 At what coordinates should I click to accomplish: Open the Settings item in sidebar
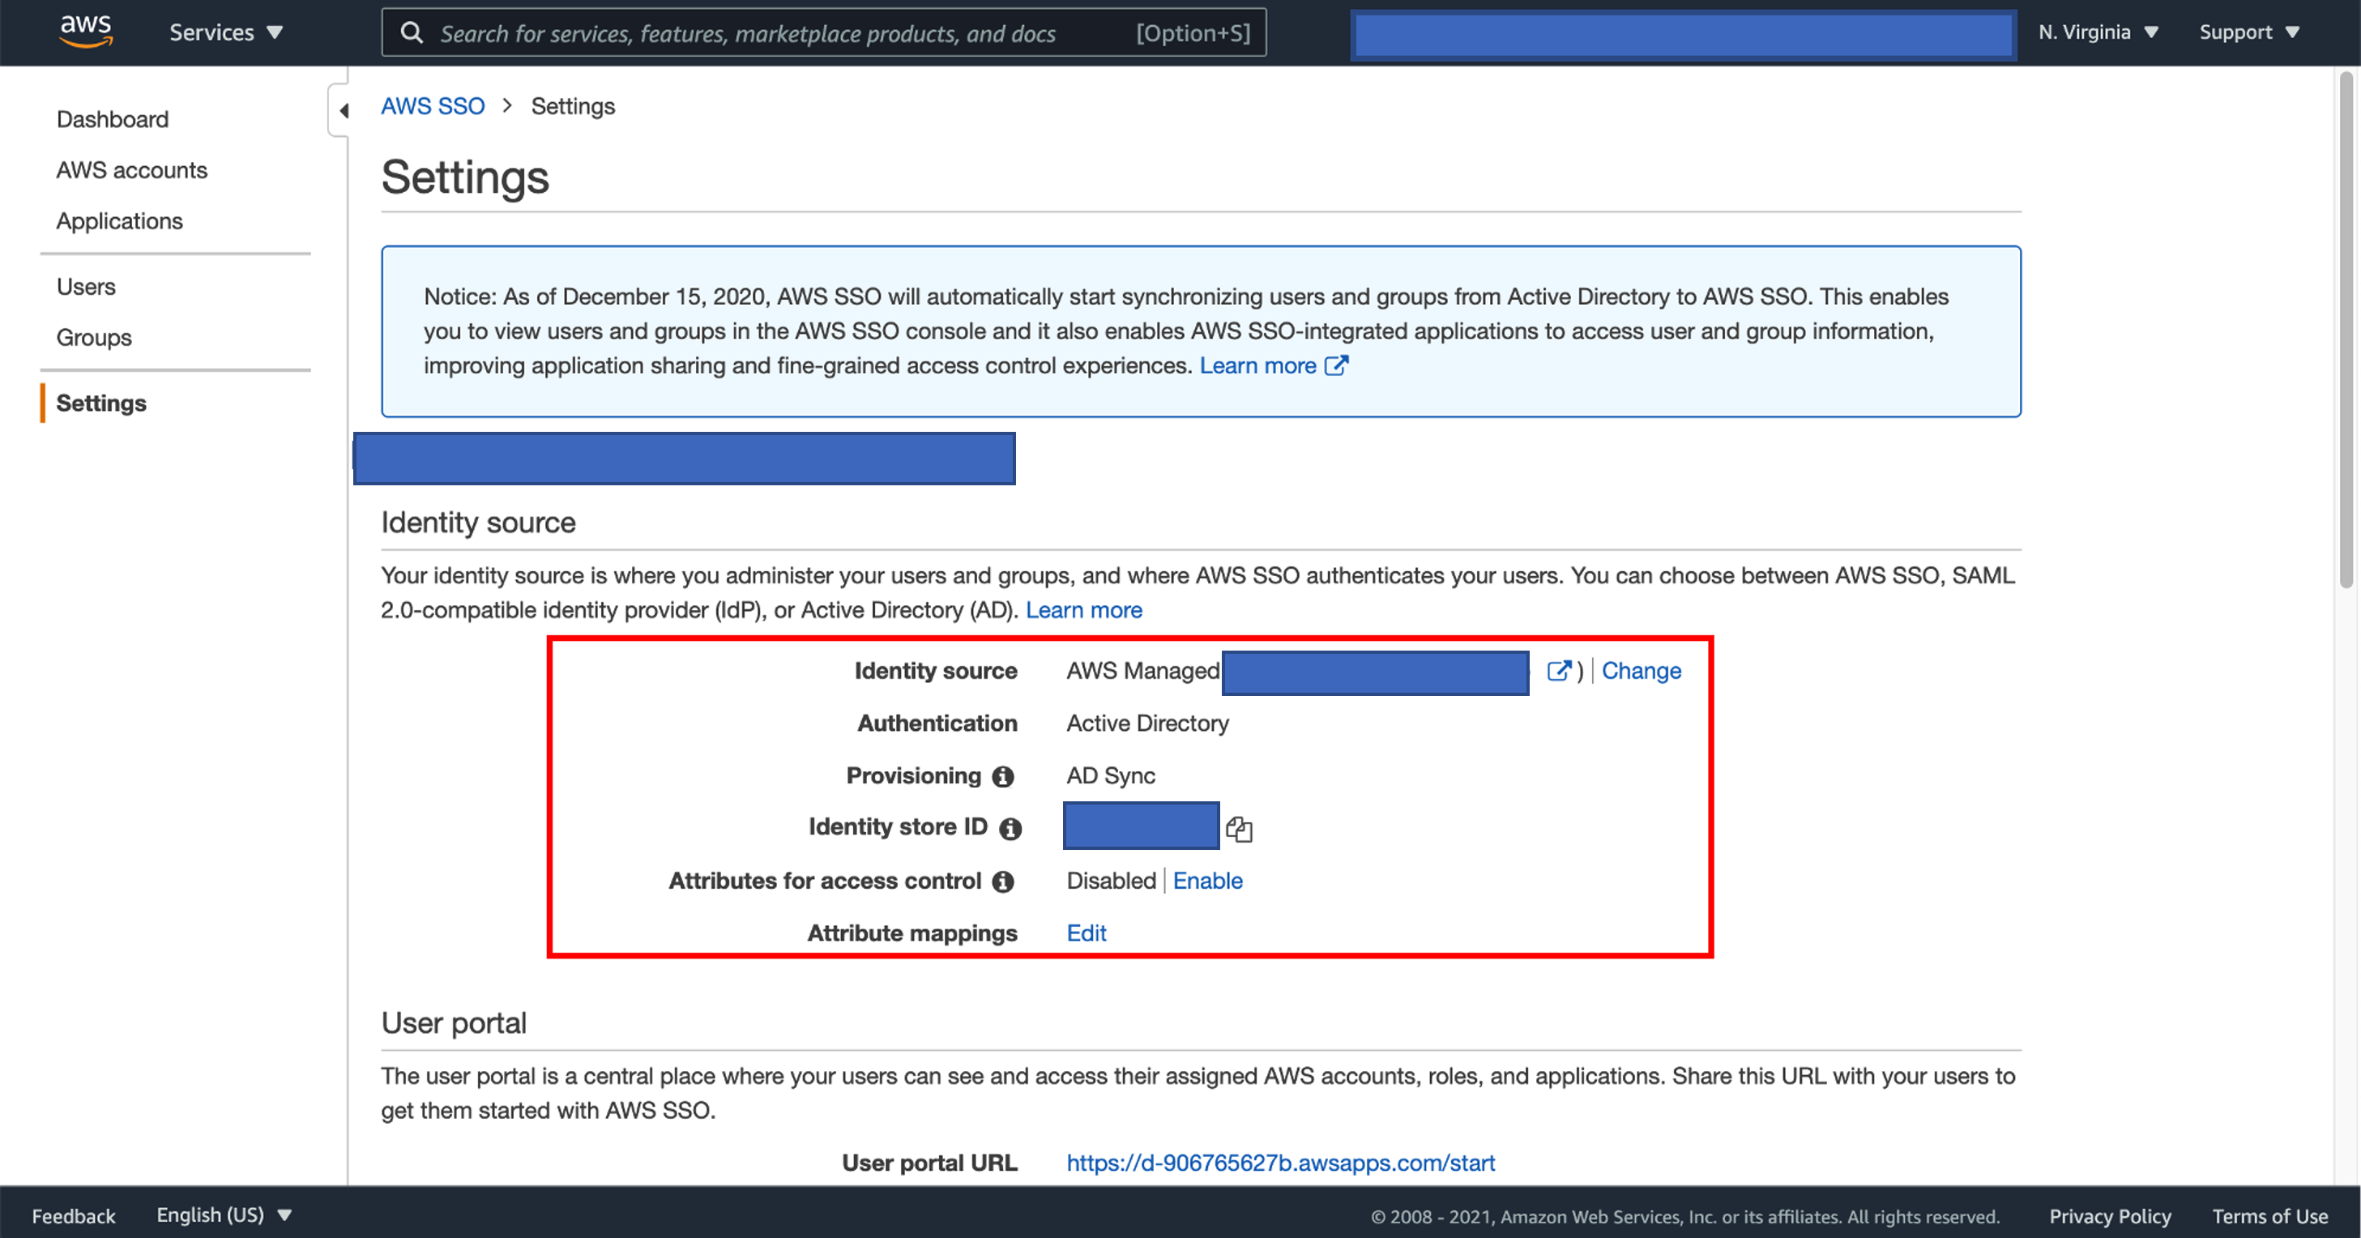pos(100,403)
